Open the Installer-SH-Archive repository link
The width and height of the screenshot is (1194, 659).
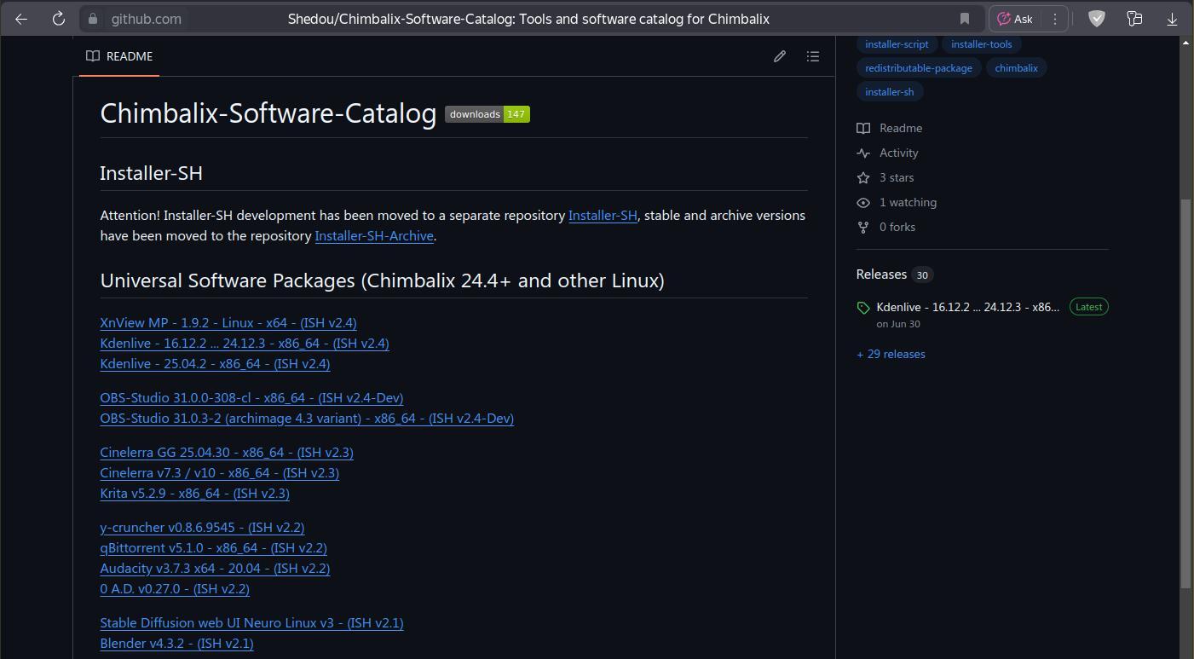374,236
